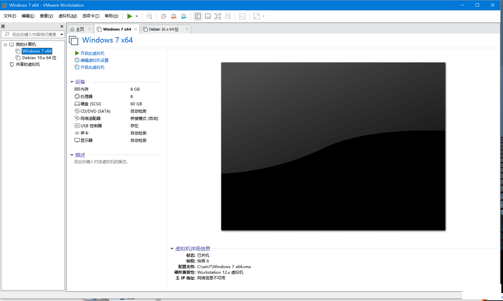Click the green power on toolbar button
Image resolution: width=503 pixels, height=301 pixels.
pyautogui.click(x=130, y=16)
